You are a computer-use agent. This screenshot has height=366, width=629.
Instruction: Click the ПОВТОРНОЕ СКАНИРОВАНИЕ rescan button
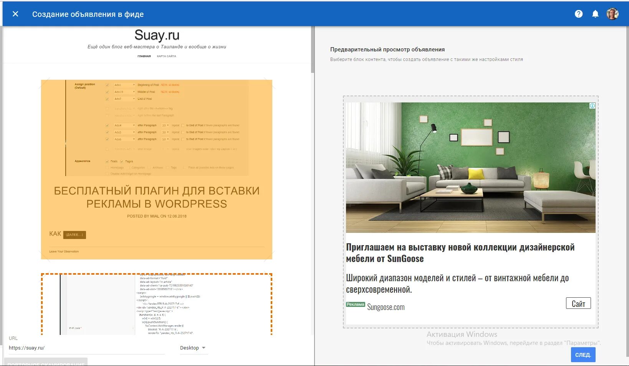point(46,362)
